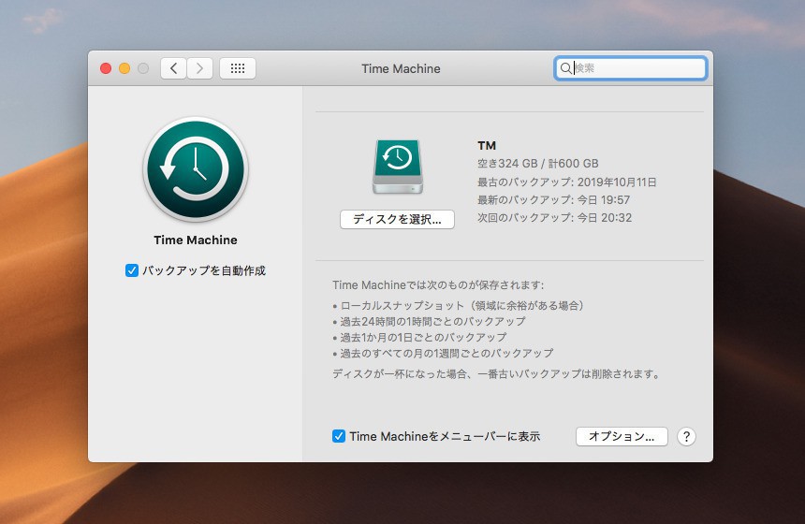Viewport: 805px width, 524px height.
Task: Click the 次回のバックアップ time line
Action: tap(553, 218)
